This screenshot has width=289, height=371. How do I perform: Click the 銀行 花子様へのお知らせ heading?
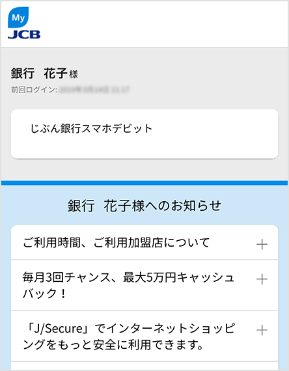point(144,206)
